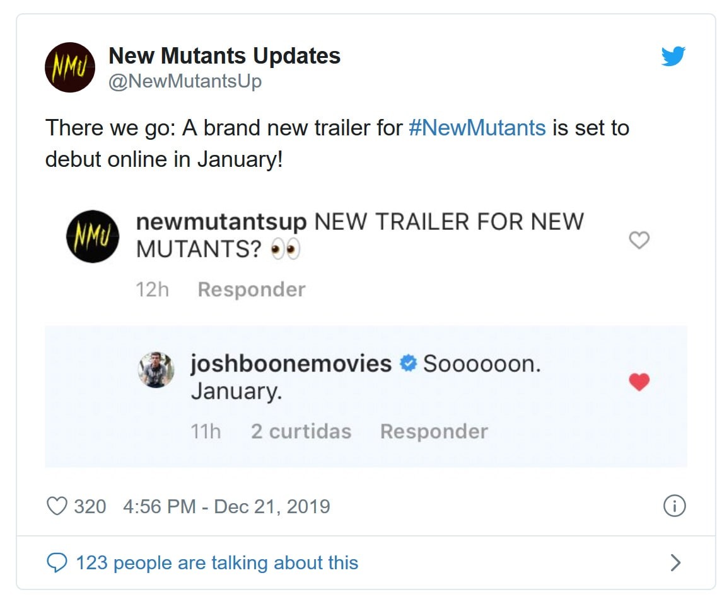Click the NMU profile avatar
This screenshot has height=602, width=722.
[x=70, y=67]
